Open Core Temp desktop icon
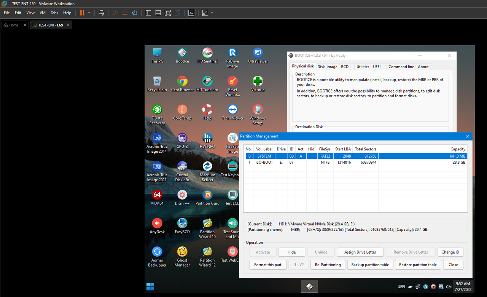 [x=182, y=113]
